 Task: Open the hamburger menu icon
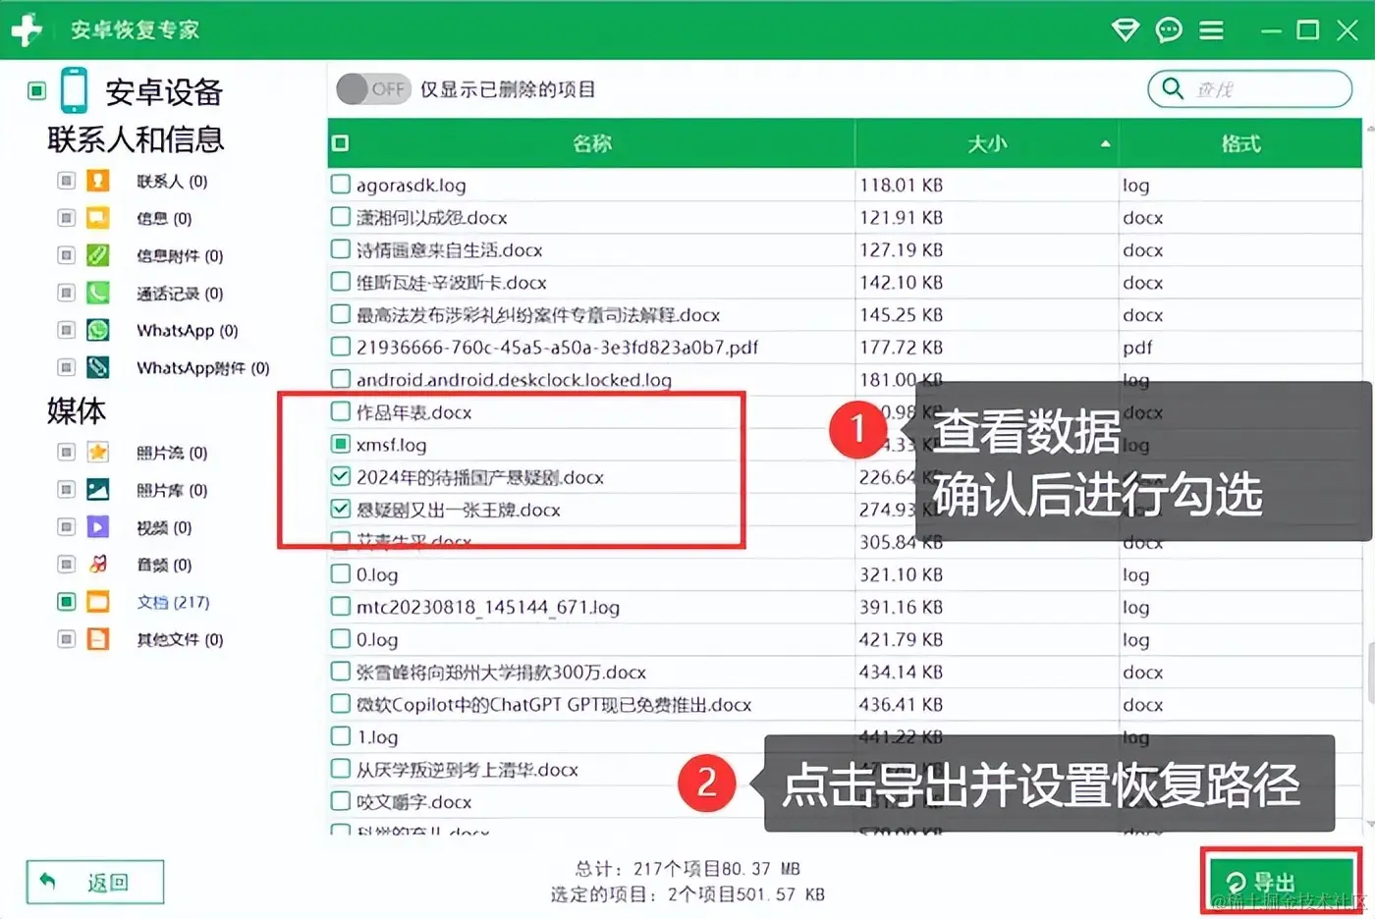[x=1212, y=30]
